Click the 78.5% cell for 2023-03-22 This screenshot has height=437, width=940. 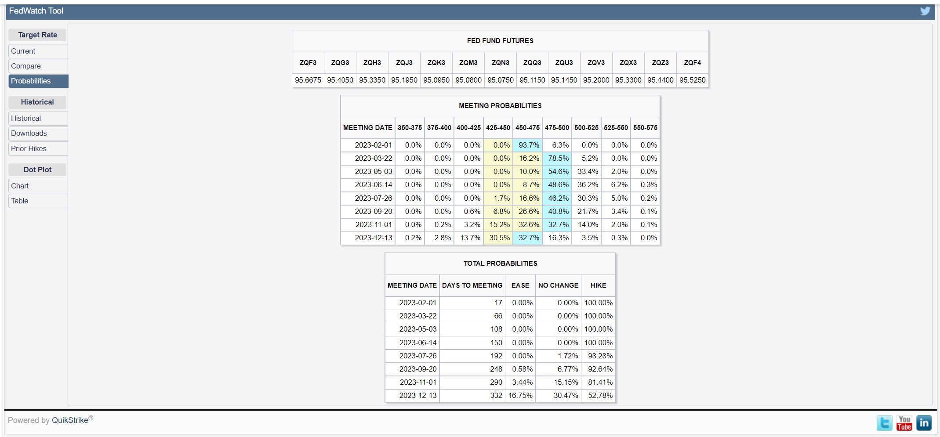[x=557, y=158]
